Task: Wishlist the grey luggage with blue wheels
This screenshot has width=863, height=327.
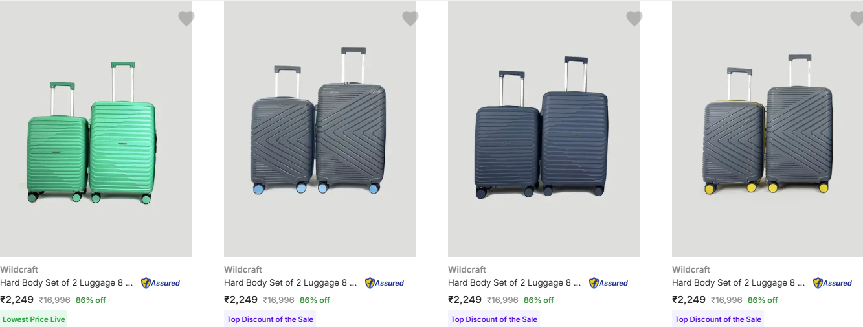Action: pyautogui.click(x=410, y=19)
